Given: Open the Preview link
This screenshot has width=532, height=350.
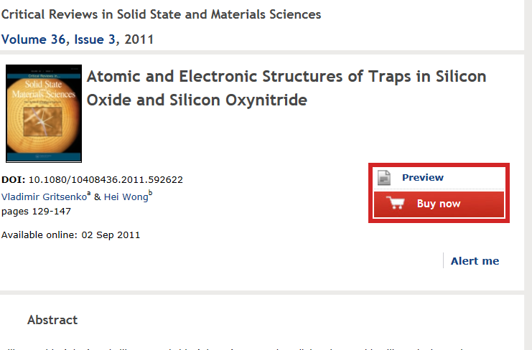Looking at the screenshot, I should tap(422, 178).
